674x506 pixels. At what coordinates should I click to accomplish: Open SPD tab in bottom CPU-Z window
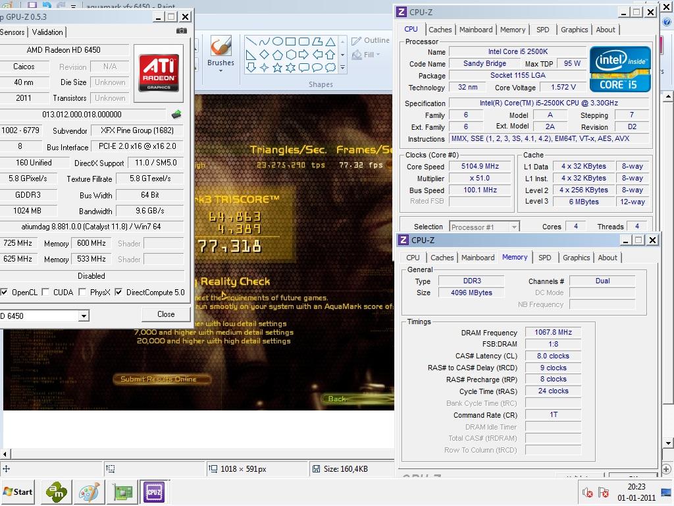coord(544,258)
